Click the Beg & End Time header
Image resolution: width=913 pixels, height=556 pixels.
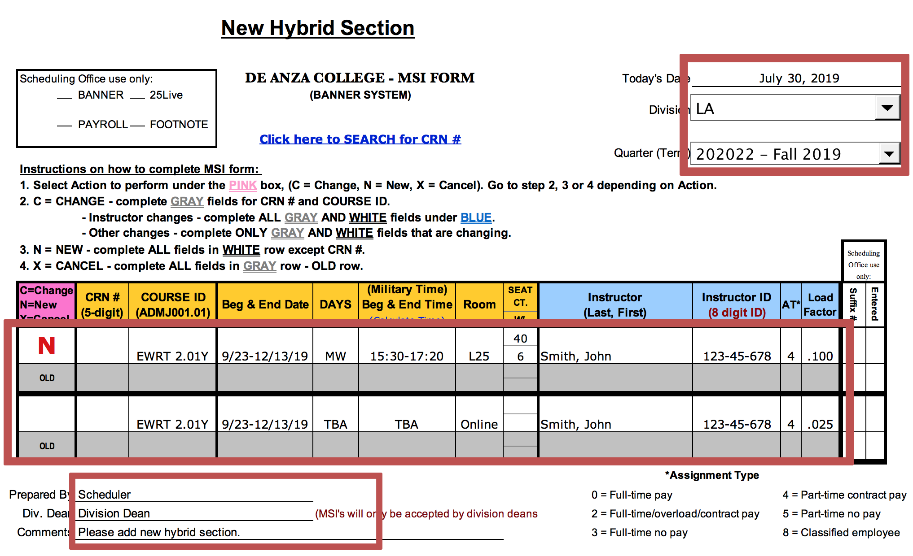tap(407, 301)
